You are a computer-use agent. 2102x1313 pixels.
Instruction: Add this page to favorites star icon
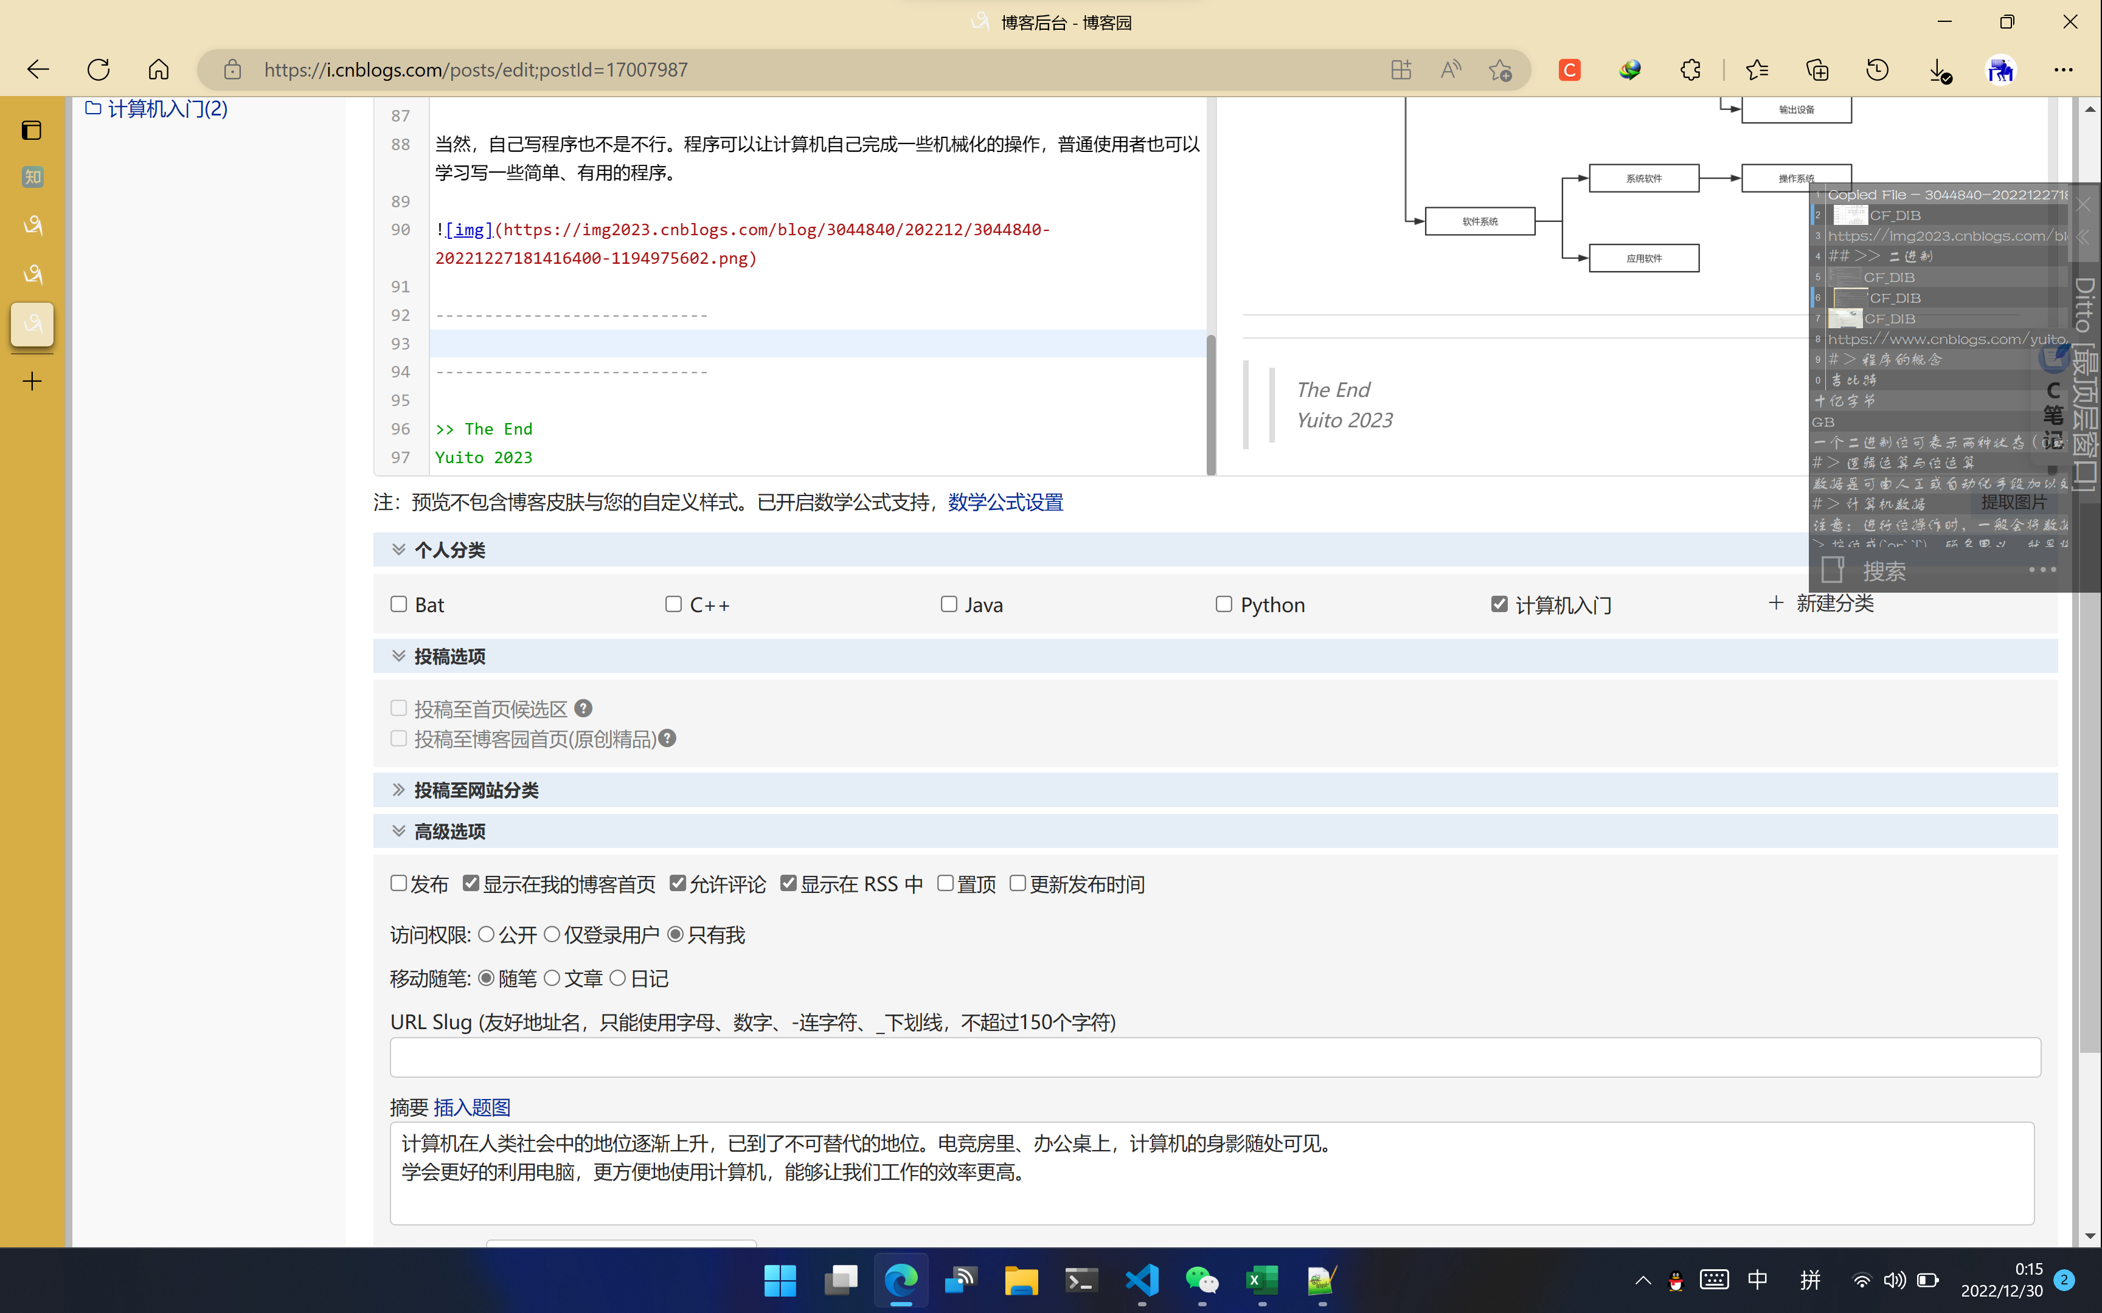pyautogui.click(x=1500, y=69)
